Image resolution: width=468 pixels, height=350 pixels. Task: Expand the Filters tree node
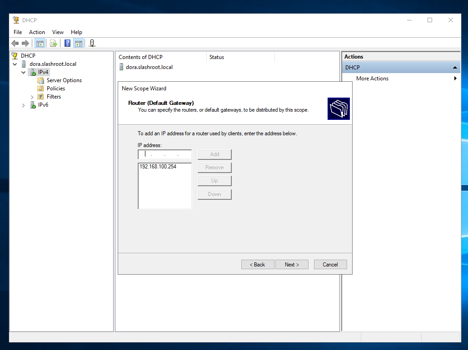(32, 97)
